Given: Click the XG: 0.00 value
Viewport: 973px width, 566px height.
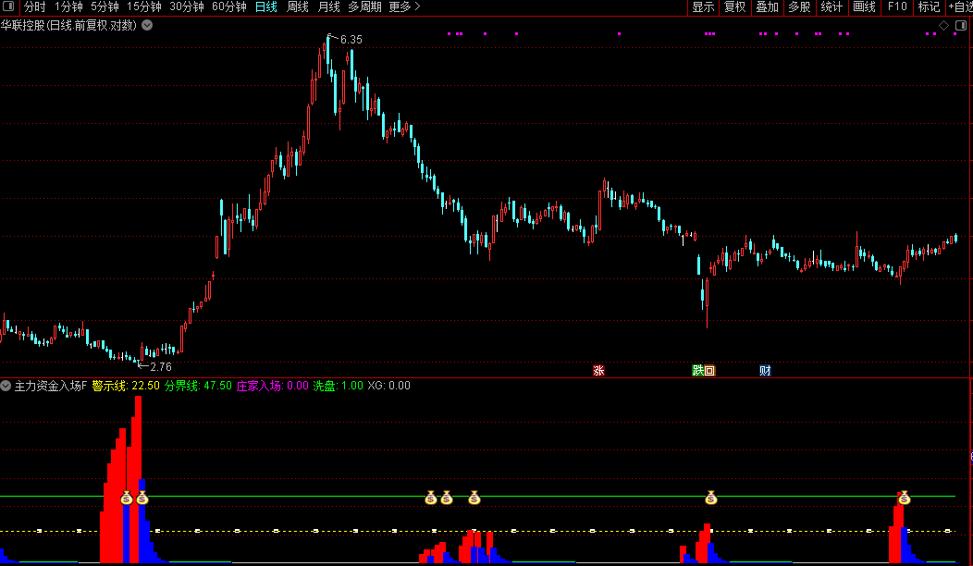Looking at the screenshot, I should point(389,386).
